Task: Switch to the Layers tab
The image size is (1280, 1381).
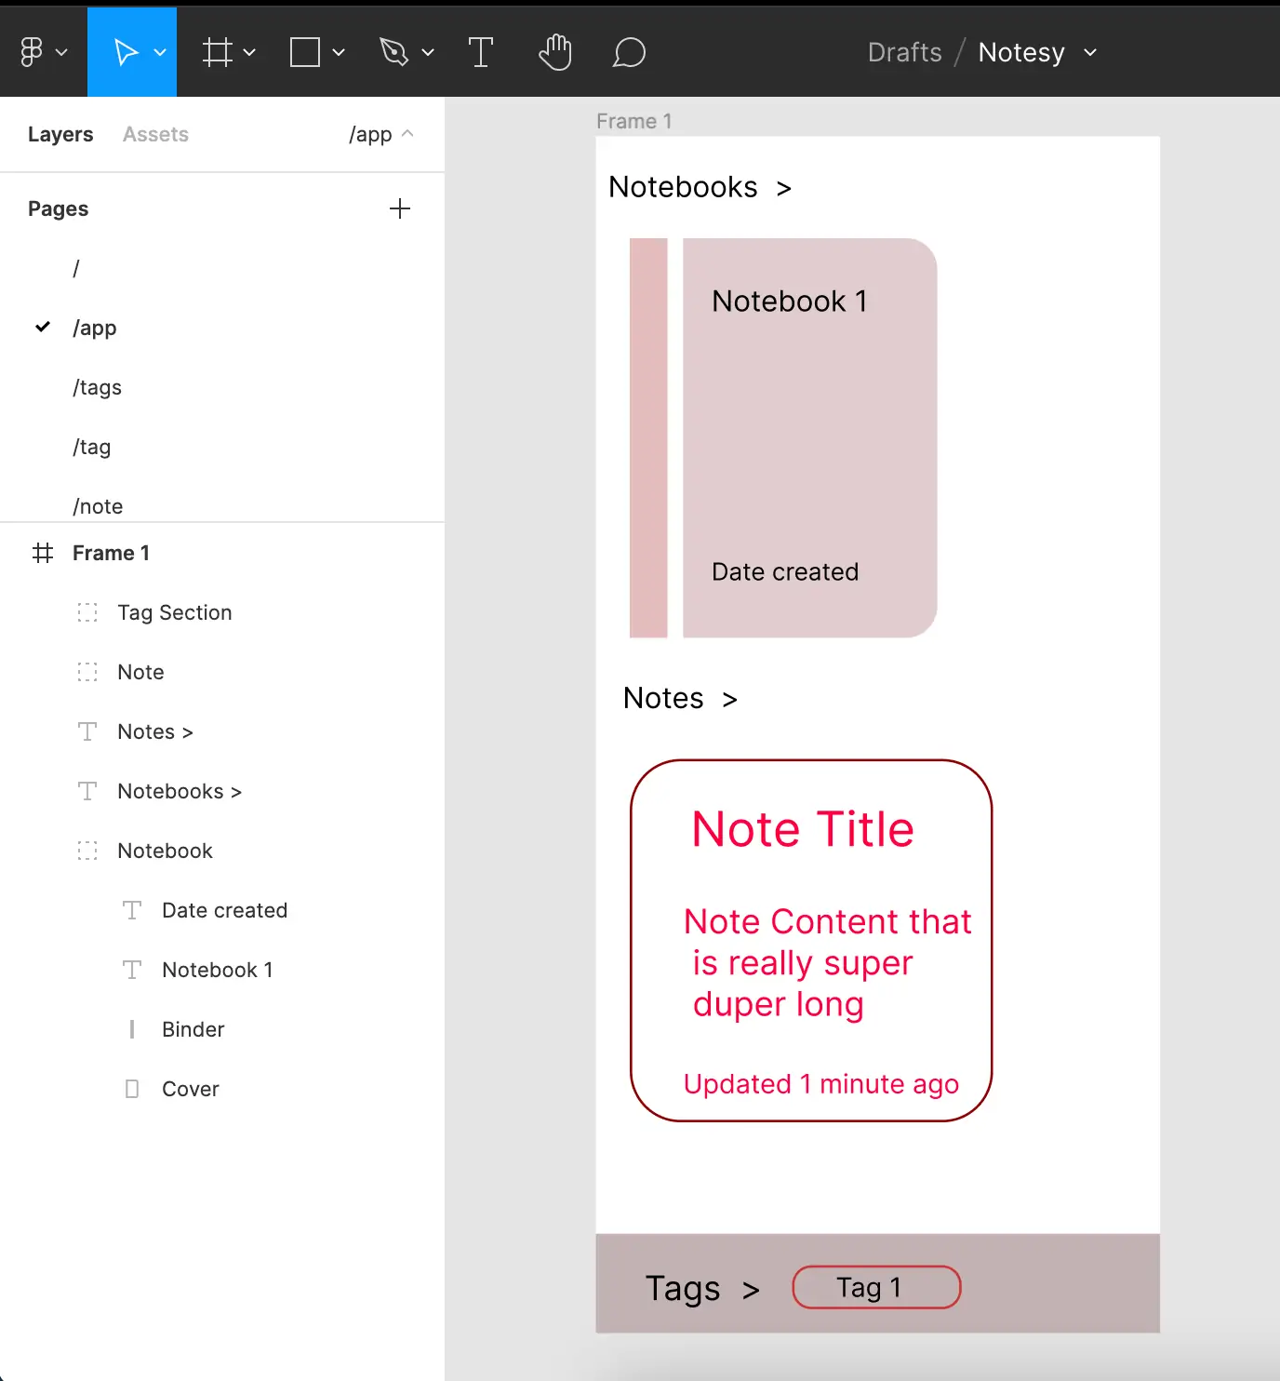Action: pos(60,133)
